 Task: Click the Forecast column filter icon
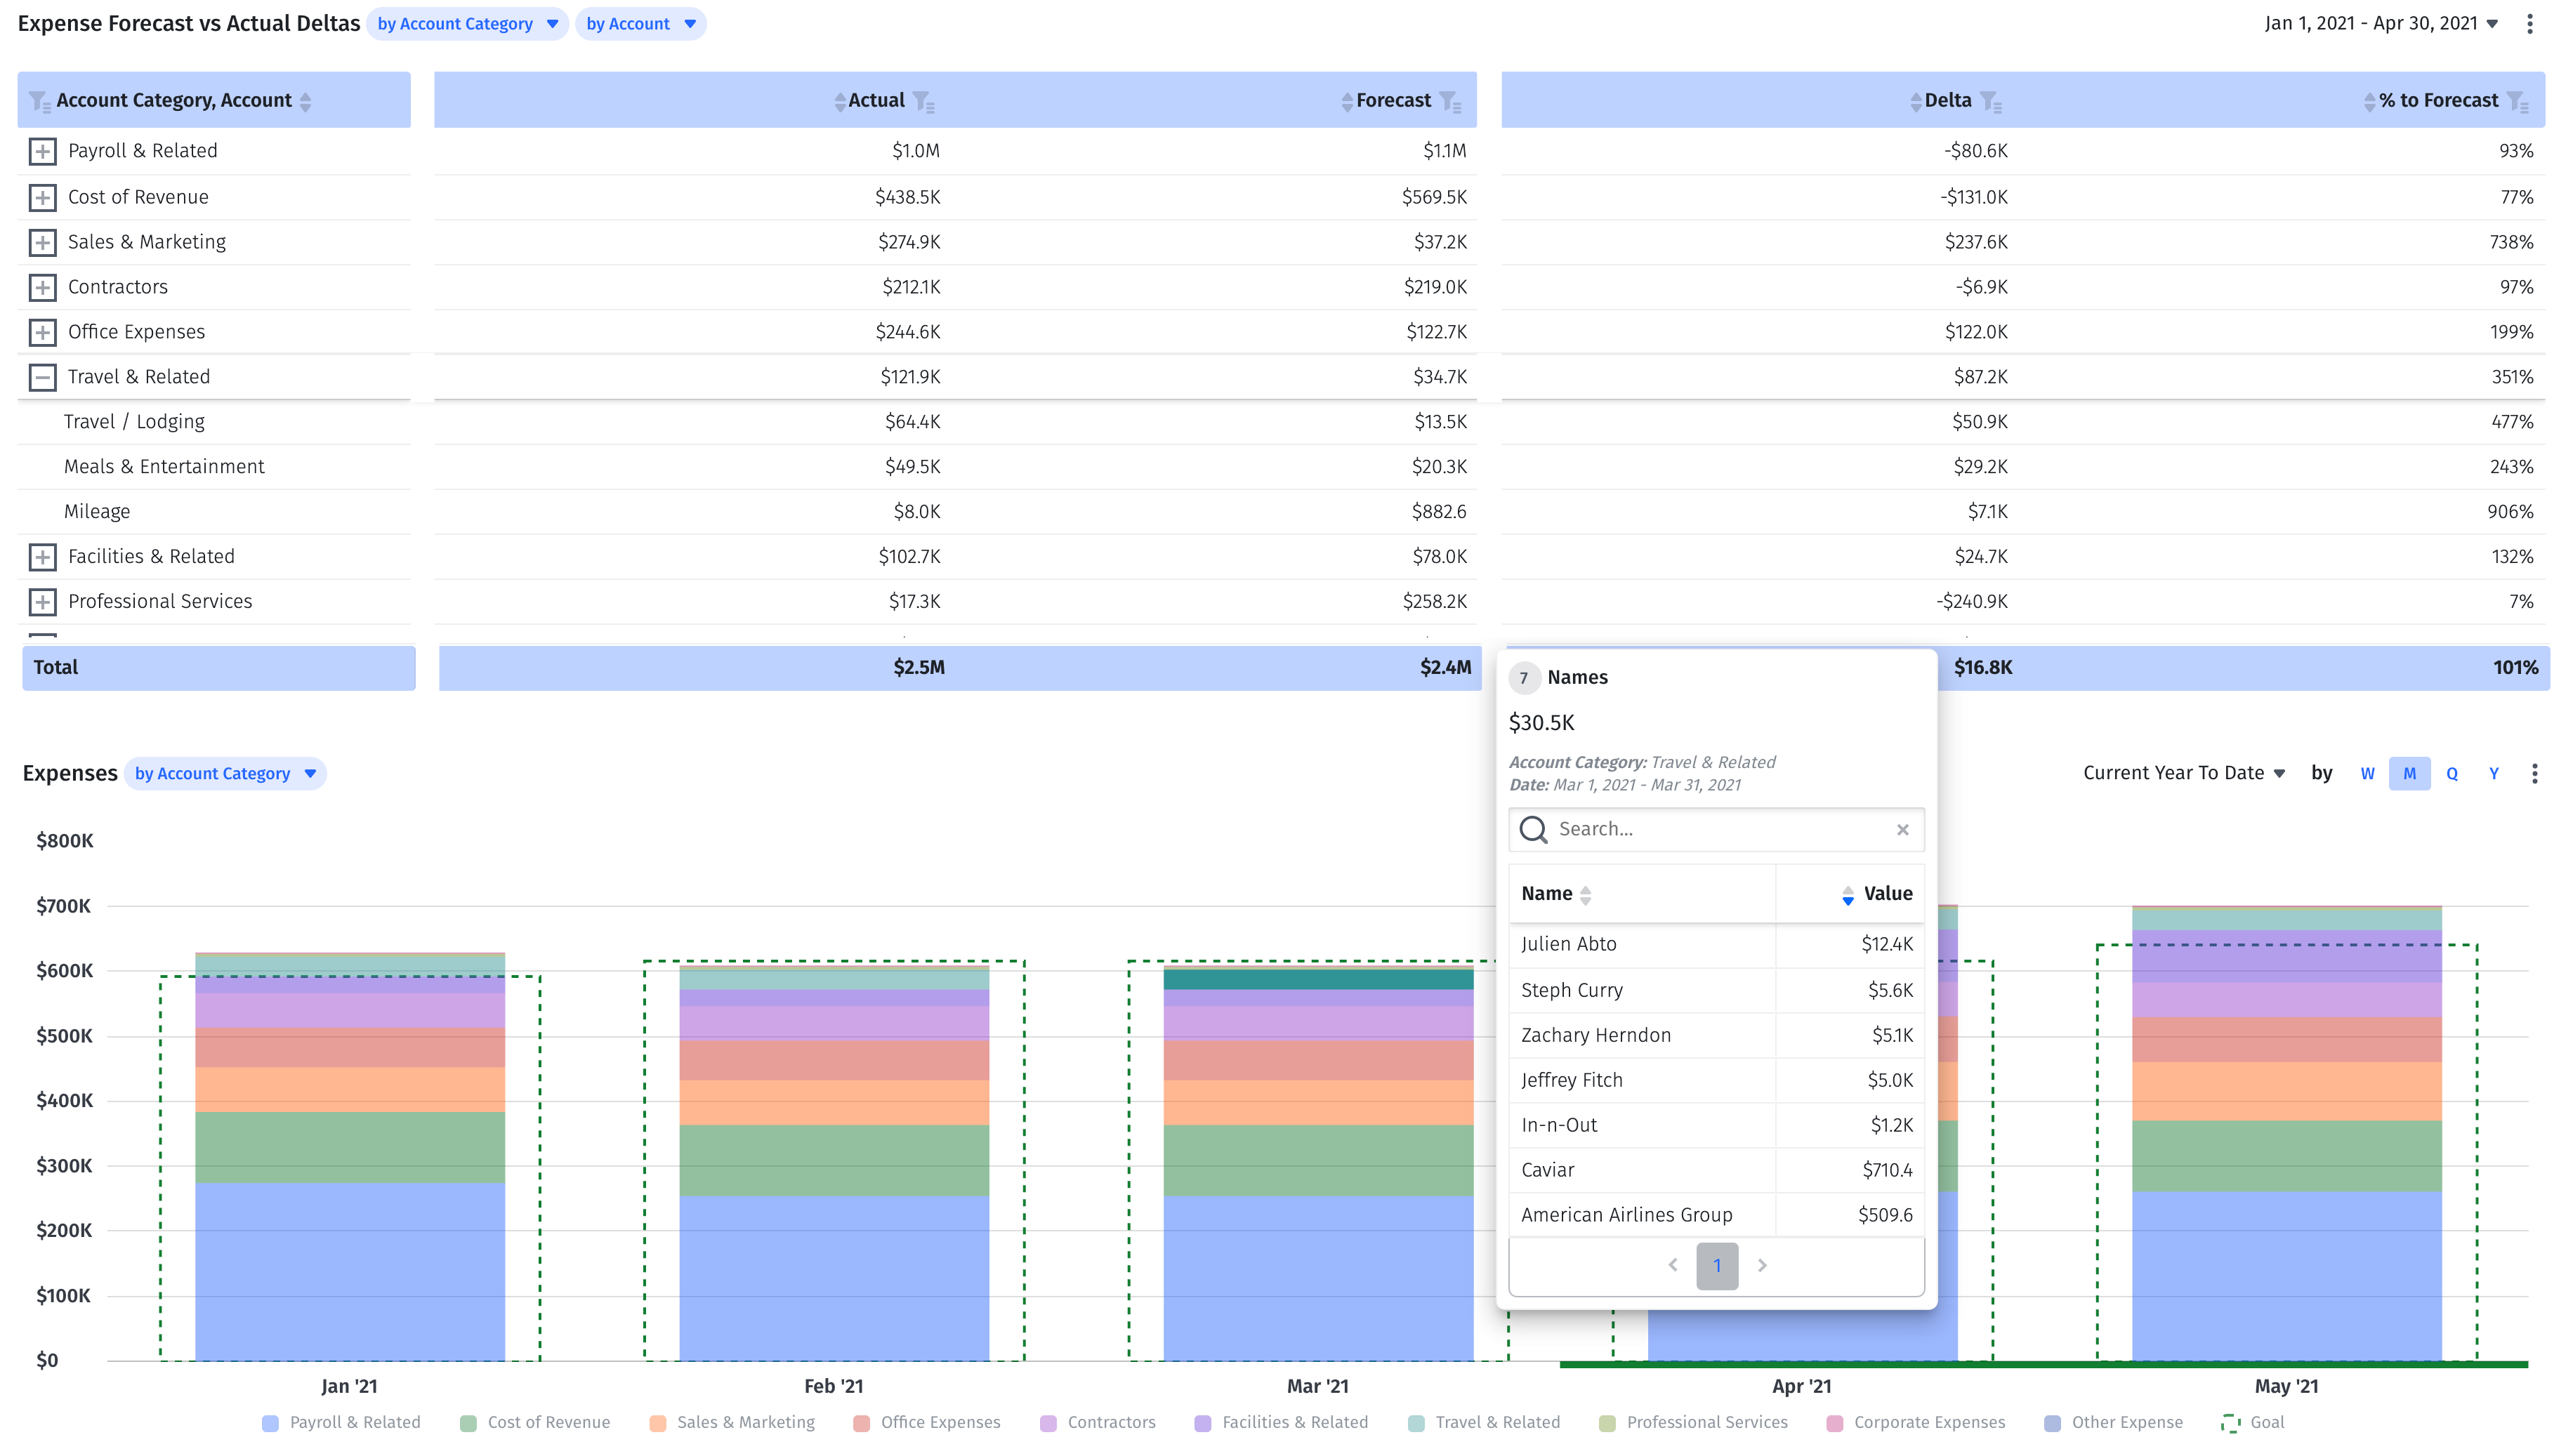(x=1450, y=101)
